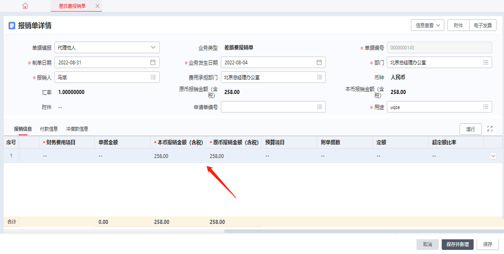Click the 合计 单据金额 total 0.00
Screen dimensions: 504x254
click(x=103, y=222)
